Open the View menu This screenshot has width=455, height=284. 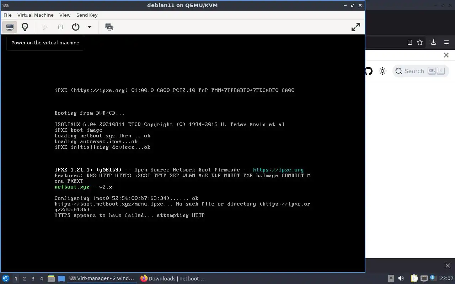(x=65, y=15)
